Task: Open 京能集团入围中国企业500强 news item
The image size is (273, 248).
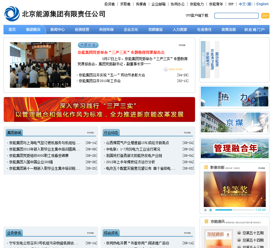Action: (31, 162)
